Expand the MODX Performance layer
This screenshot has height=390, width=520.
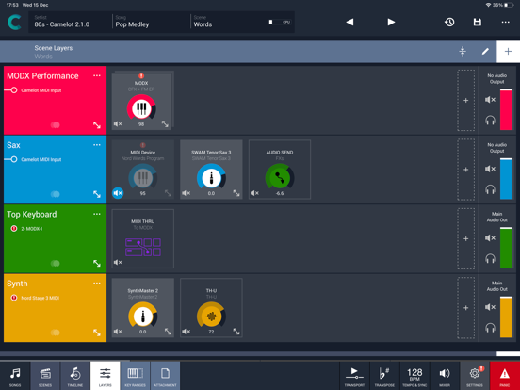click(x=97, y=125)
